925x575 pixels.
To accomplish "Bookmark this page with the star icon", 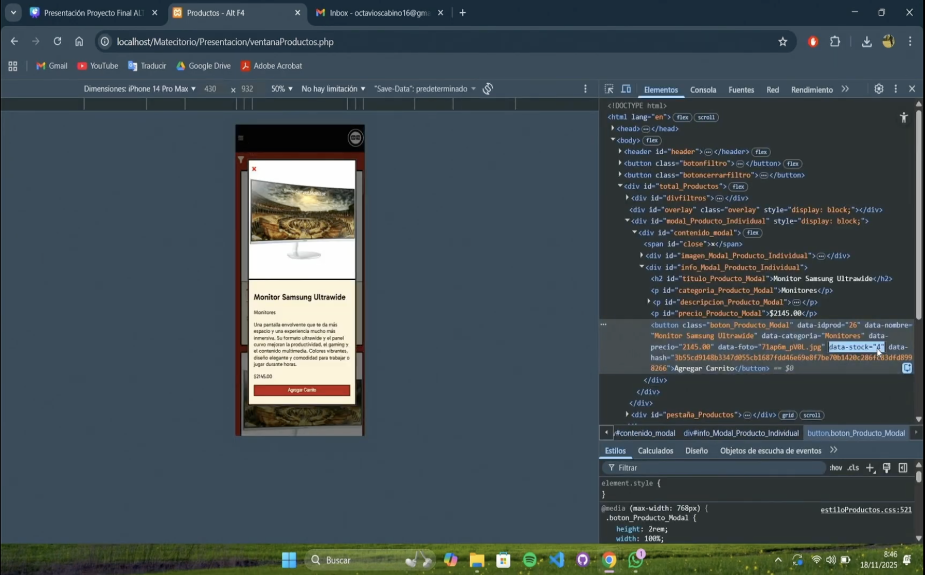I will [x=782, y=42].
